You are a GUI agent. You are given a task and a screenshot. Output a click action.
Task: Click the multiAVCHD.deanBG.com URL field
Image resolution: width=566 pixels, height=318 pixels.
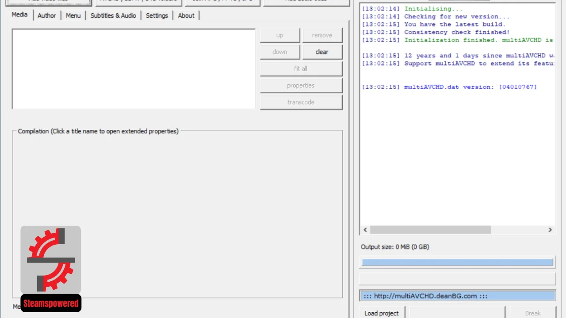[x=457, y=296]
